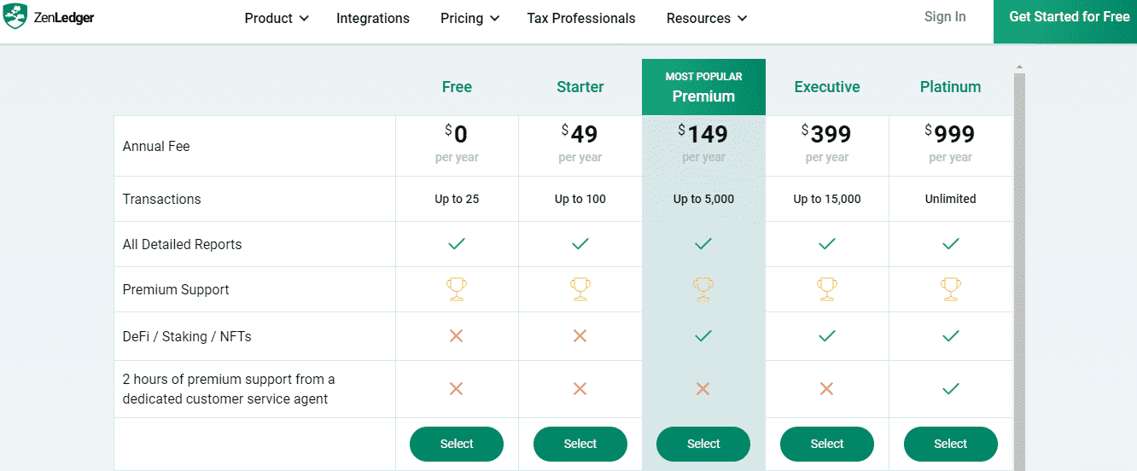Click Executive plan All Detailed Reports checkmark

tap(827, 244)
